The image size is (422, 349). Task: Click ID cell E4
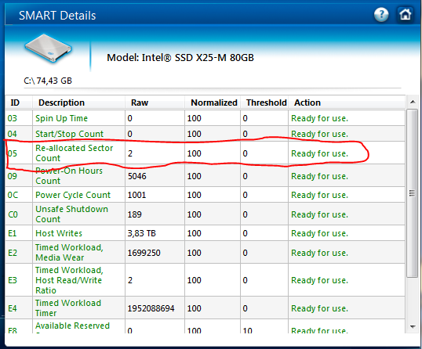(x=13, y=308)
